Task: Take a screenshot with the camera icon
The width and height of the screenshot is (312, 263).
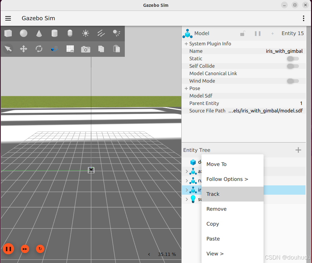Action: (x=85, y=49)
